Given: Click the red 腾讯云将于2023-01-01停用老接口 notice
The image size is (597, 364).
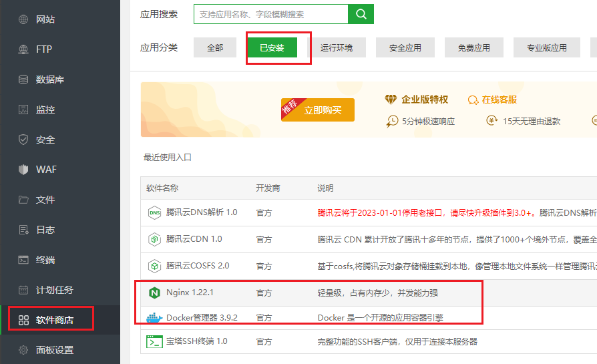Looking at the screenshot, I should (427, 213).
